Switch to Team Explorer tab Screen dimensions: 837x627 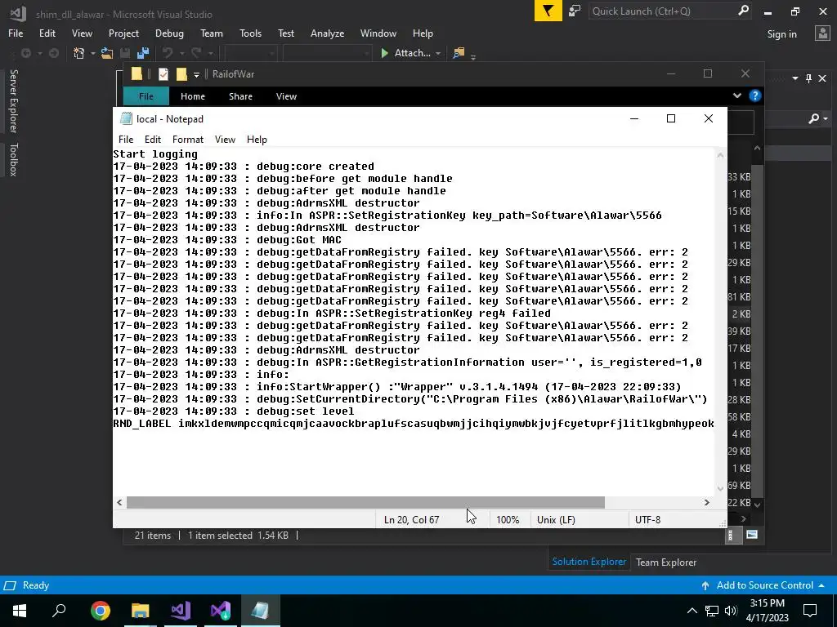(666, 562)
